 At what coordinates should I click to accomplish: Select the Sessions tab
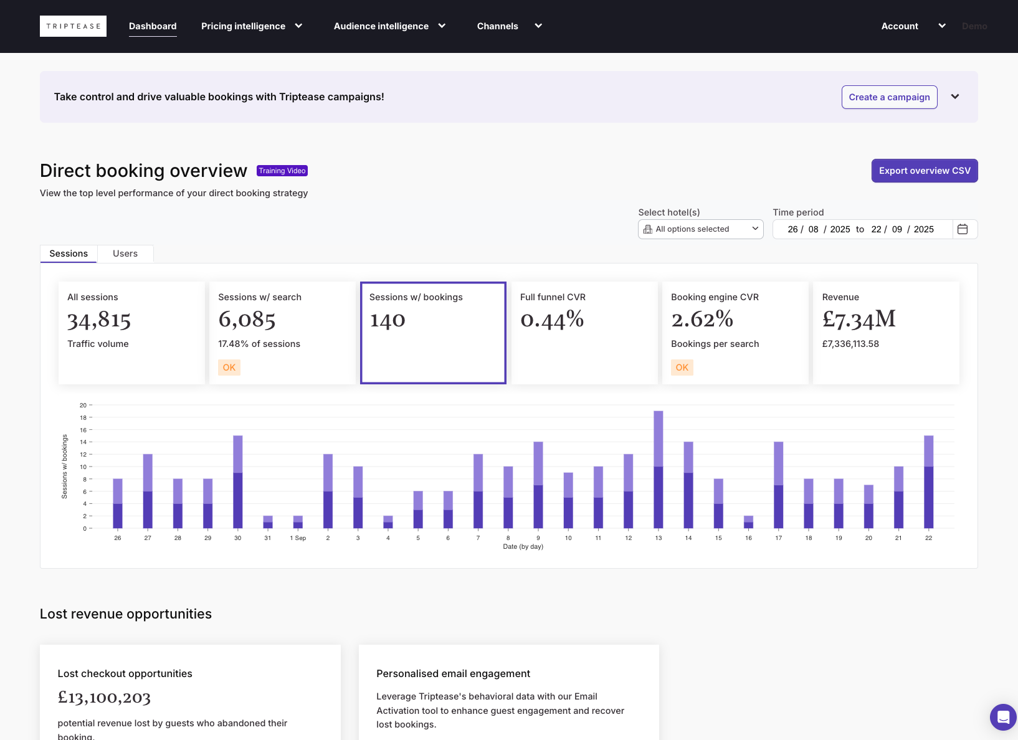coord(69,254)
